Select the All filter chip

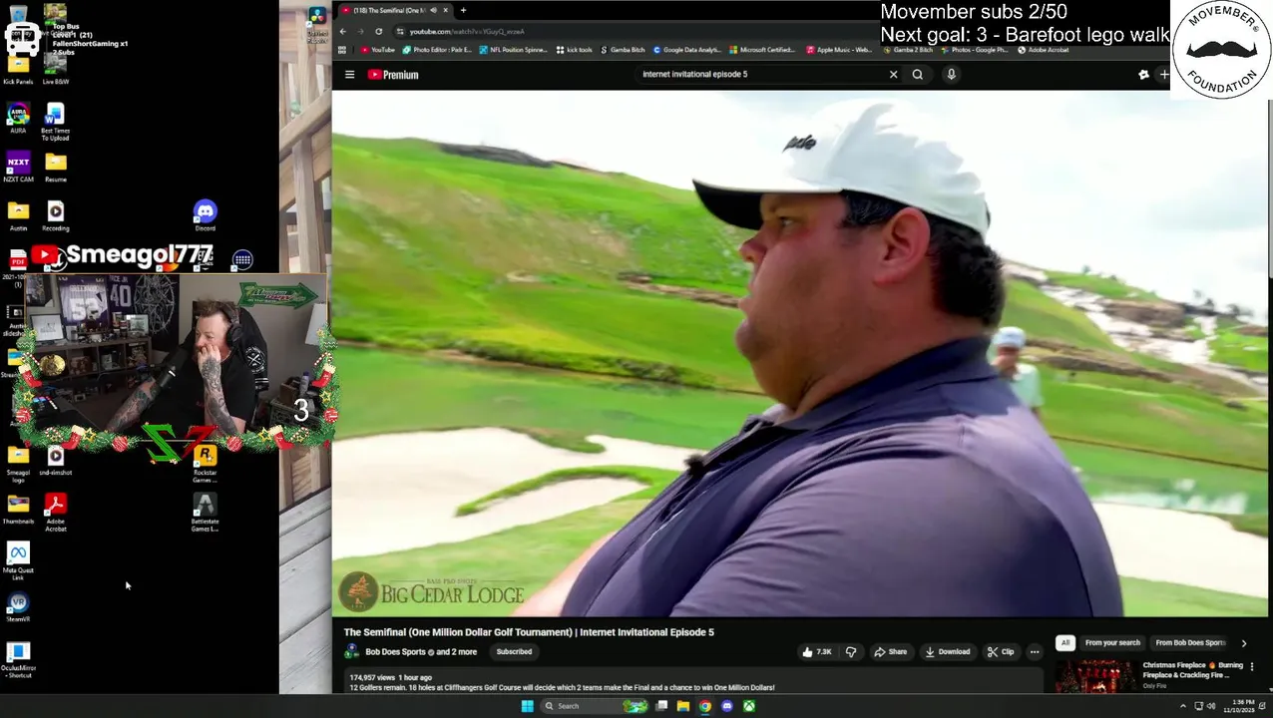point(1064,643)
